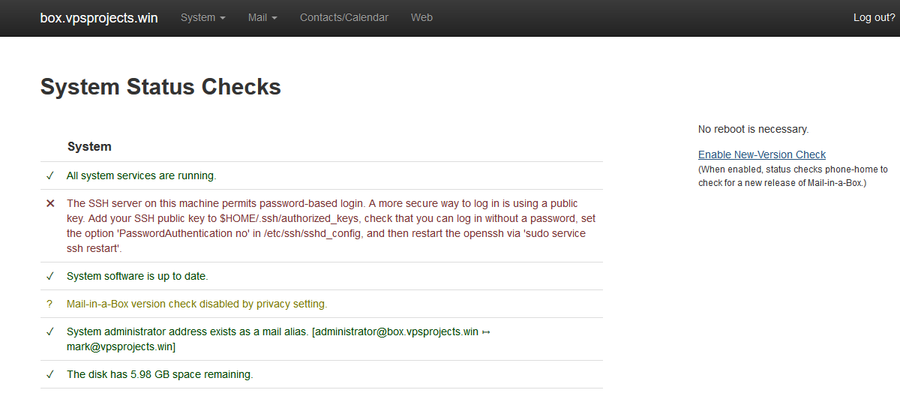The width and height of the screenshot is (900, 393).
Task: Expand the Mail dropdown menu
Action: (x=262, y=17)
